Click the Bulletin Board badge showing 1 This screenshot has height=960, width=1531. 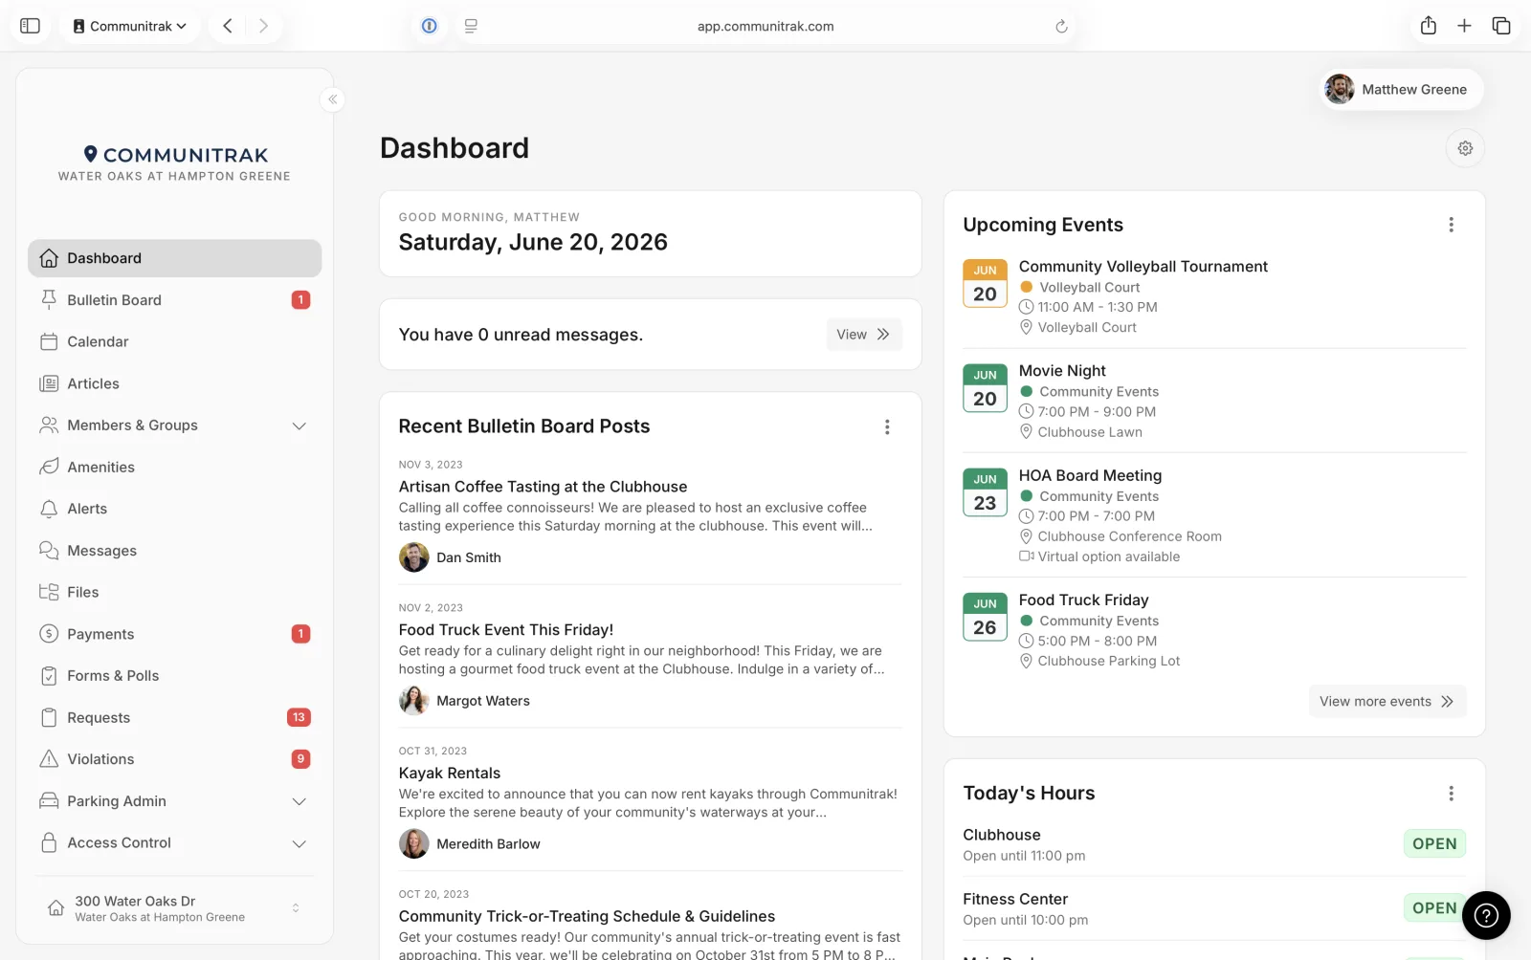[x=300, y=300]
